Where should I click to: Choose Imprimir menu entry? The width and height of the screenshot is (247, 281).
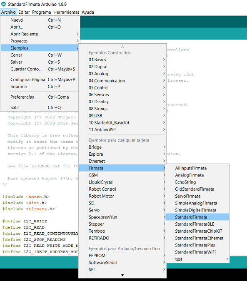pos(40,87)
